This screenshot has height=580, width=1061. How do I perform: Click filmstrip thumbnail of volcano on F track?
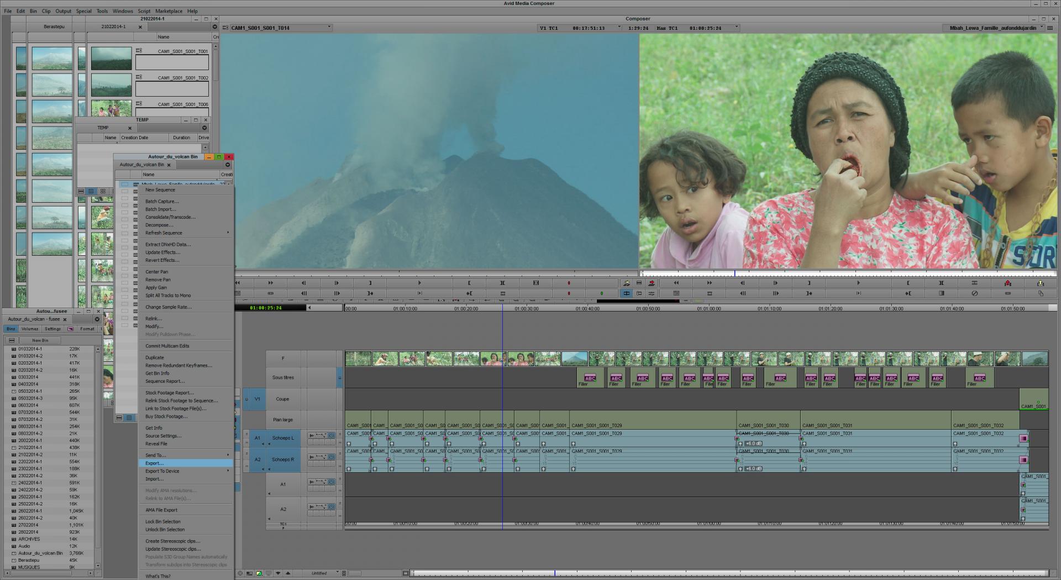coord(574,358)
